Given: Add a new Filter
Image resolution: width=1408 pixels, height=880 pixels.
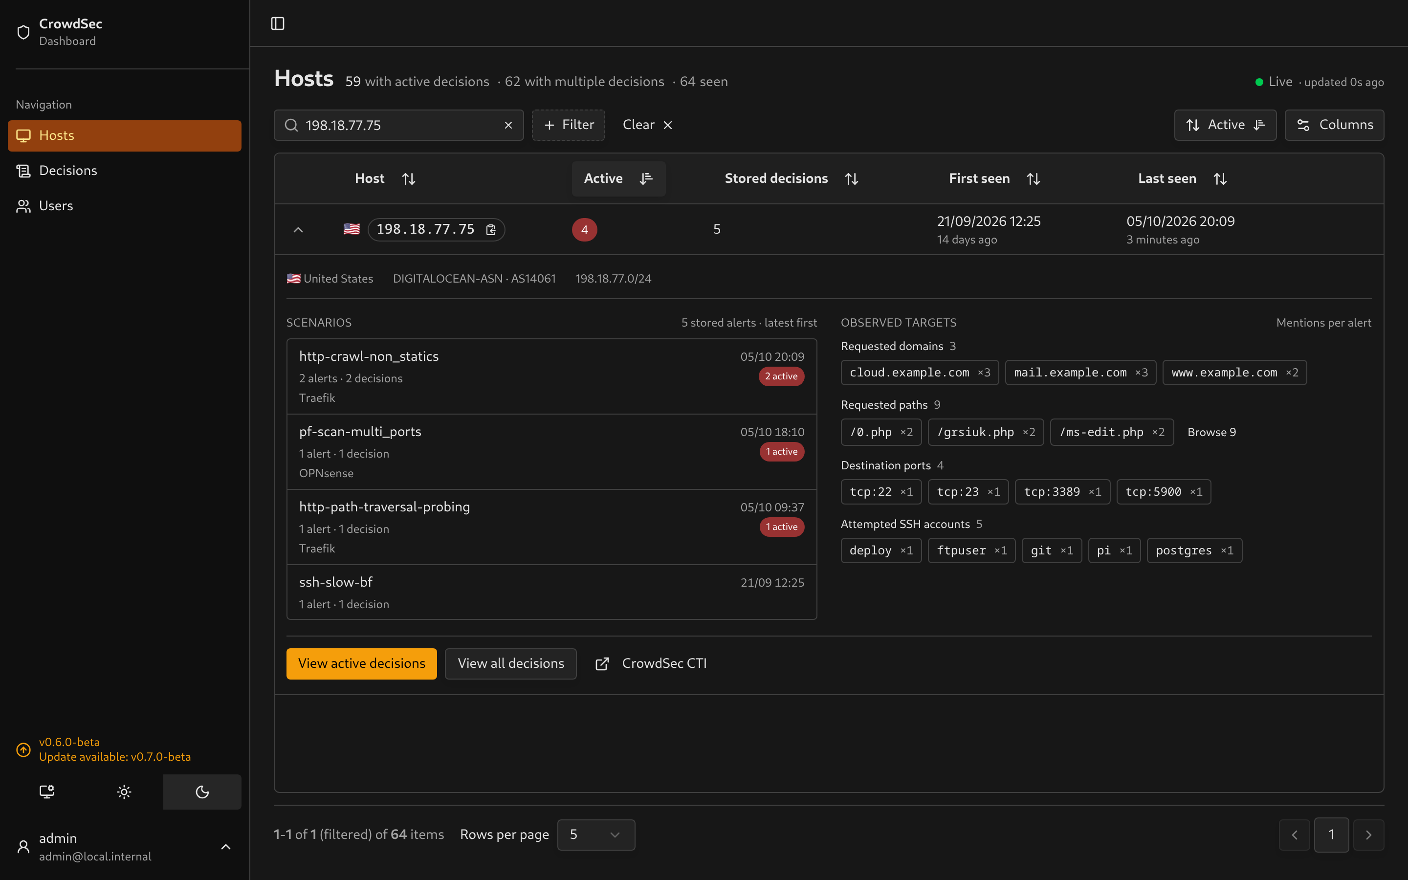Looking at the screenshot, I should click(x=568, y=125).
